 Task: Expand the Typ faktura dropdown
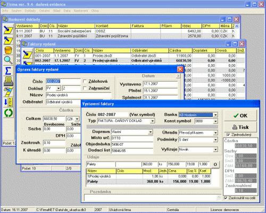click(152, 121)
